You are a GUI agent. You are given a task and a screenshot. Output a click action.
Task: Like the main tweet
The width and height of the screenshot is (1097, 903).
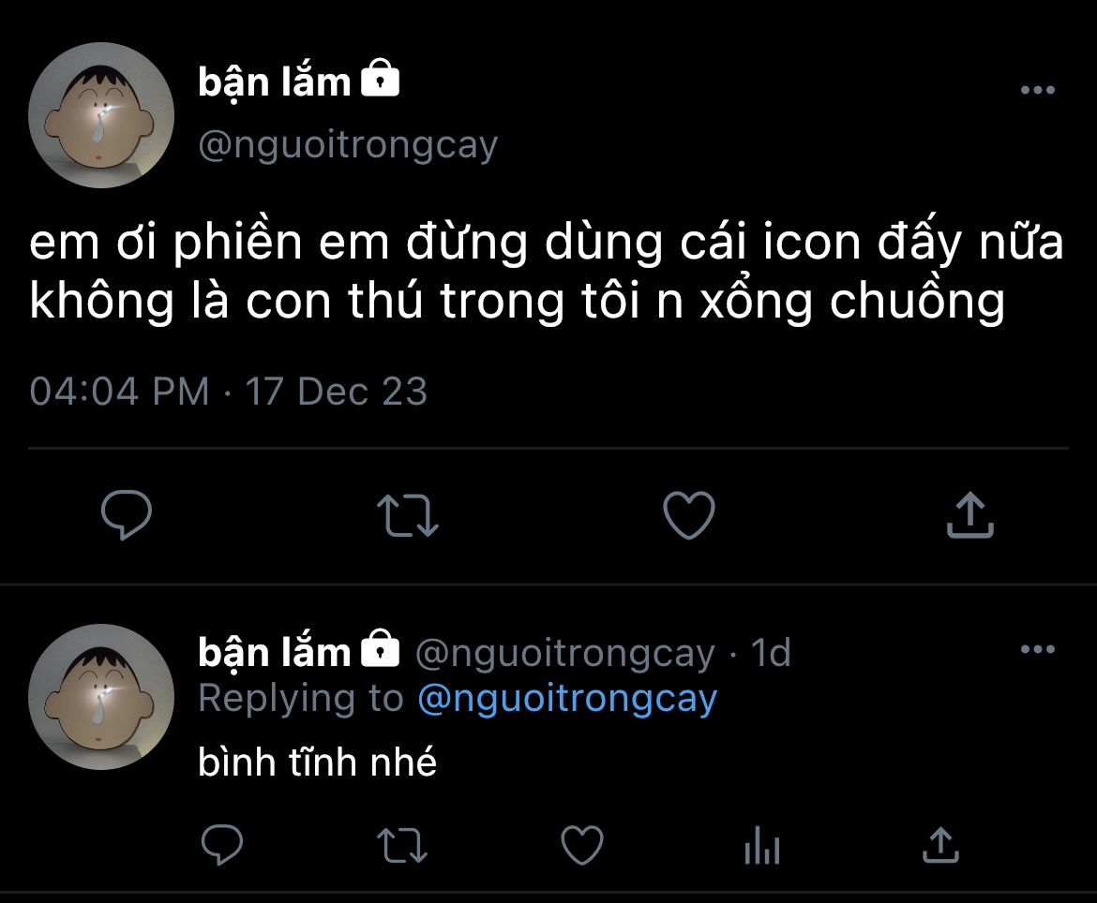tap(689, 515)
